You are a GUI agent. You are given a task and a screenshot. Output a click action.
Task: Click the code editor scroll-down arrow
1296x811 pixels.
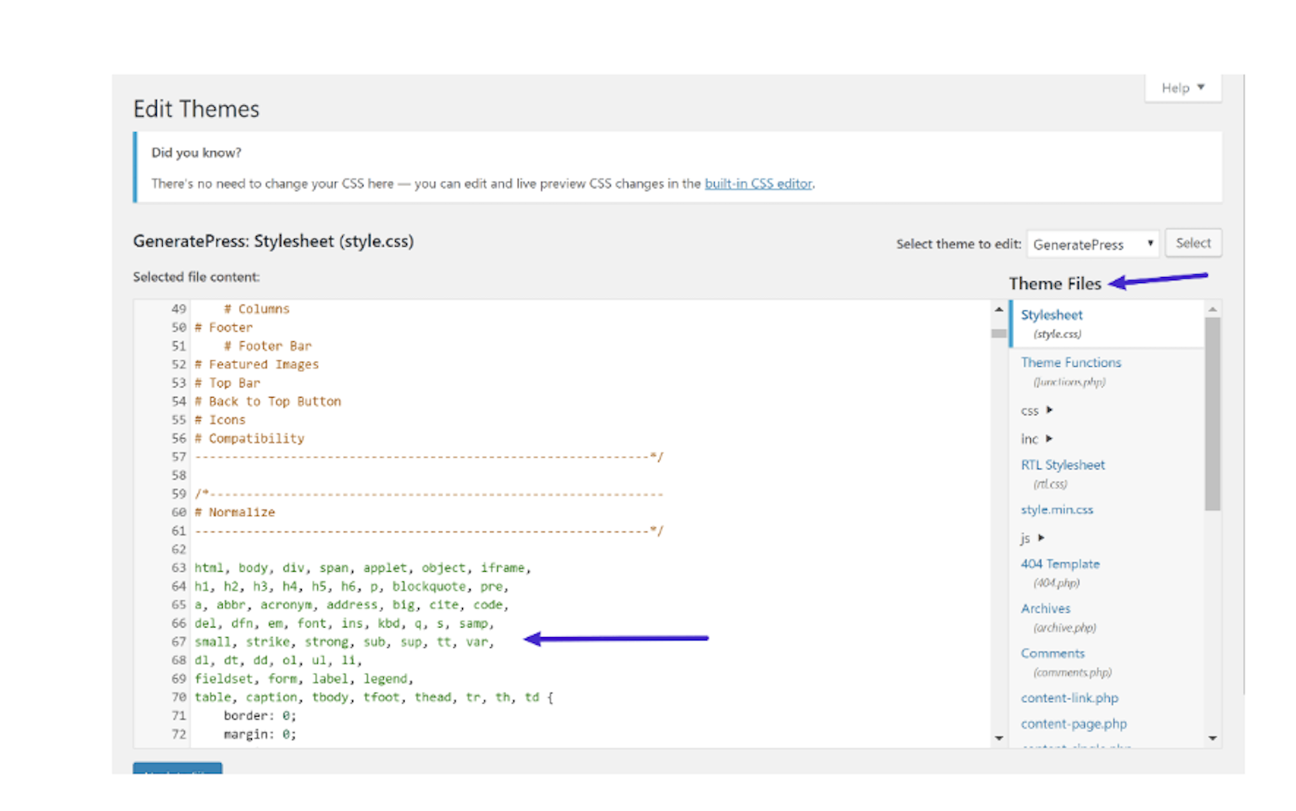[x=999, y=738]
